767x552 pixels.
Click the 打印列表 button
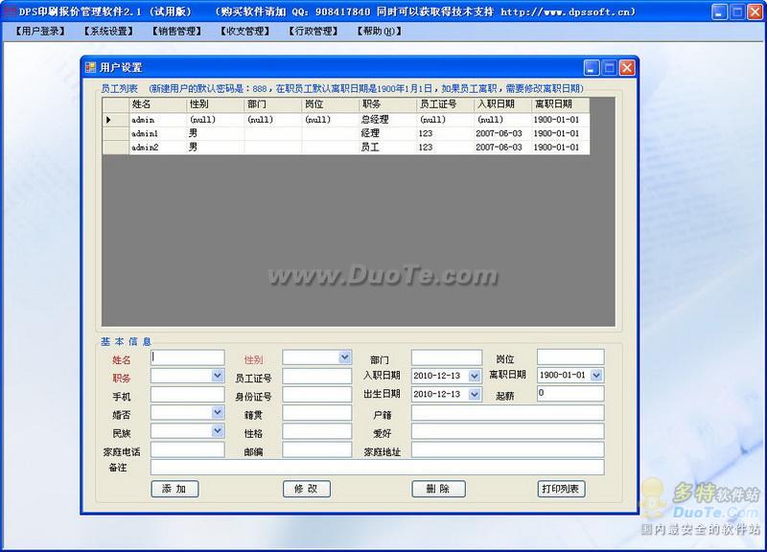click(x=561, y=489)
